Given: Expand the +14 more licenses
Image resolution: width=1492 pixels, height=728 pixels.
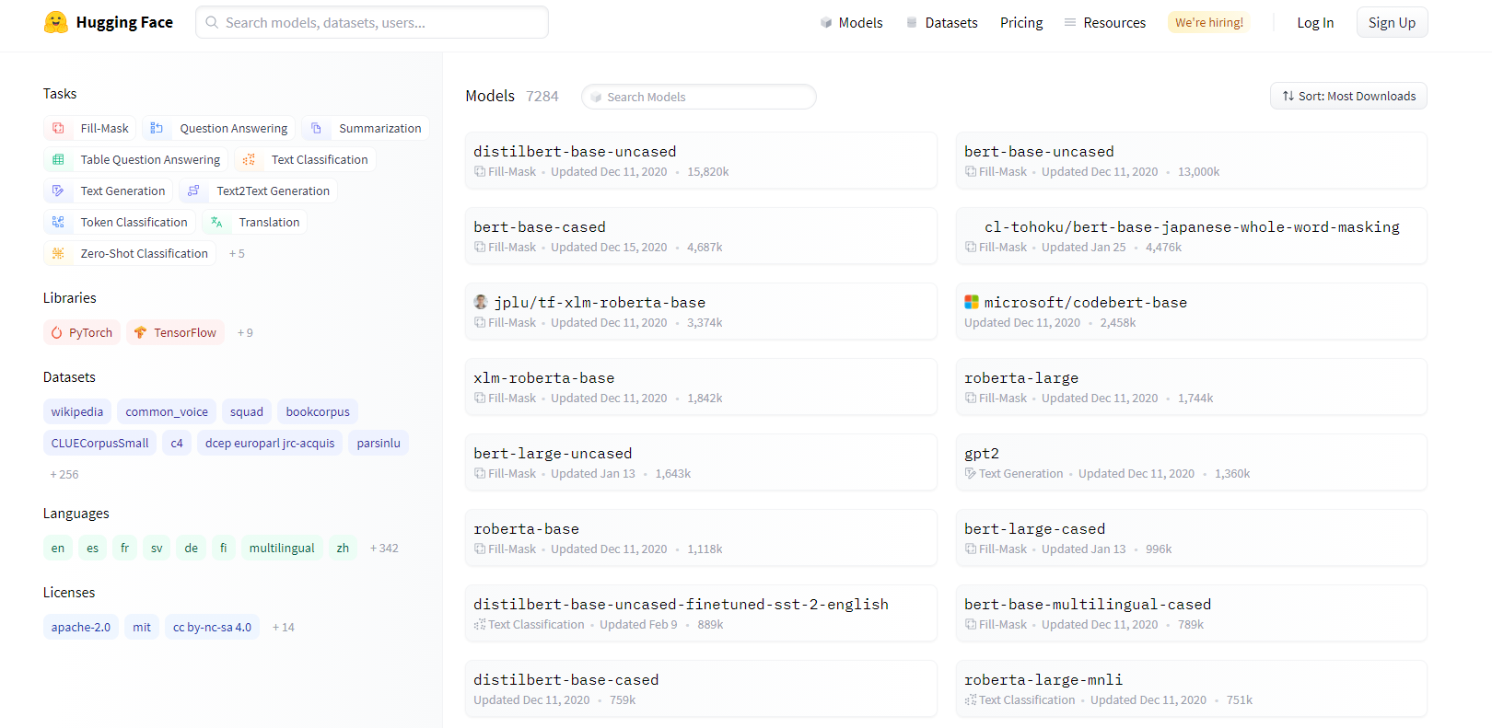Looking at the screenshot, I should pyautogui.click(x=284, y=627).
